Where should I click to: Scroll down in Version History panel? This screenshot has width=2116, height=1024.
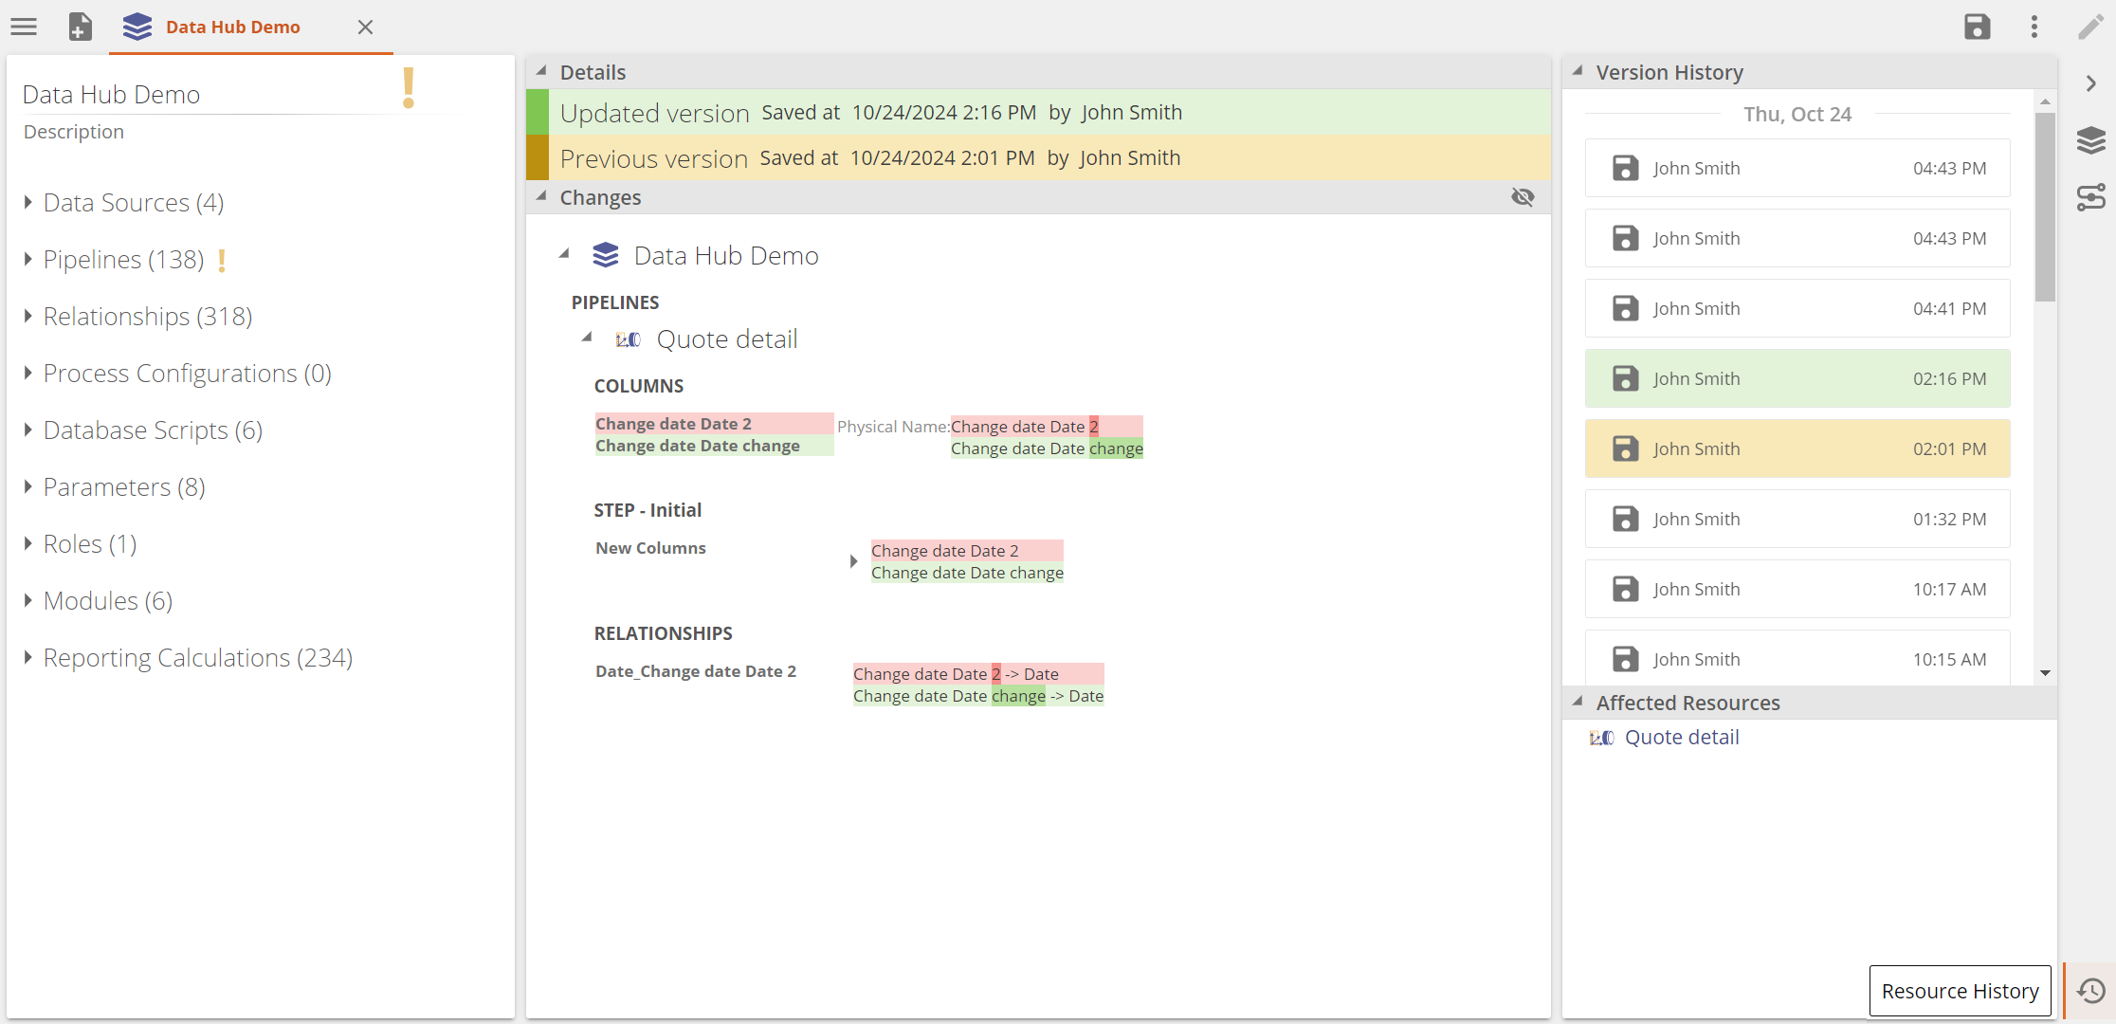click(x=2045, y=672)
